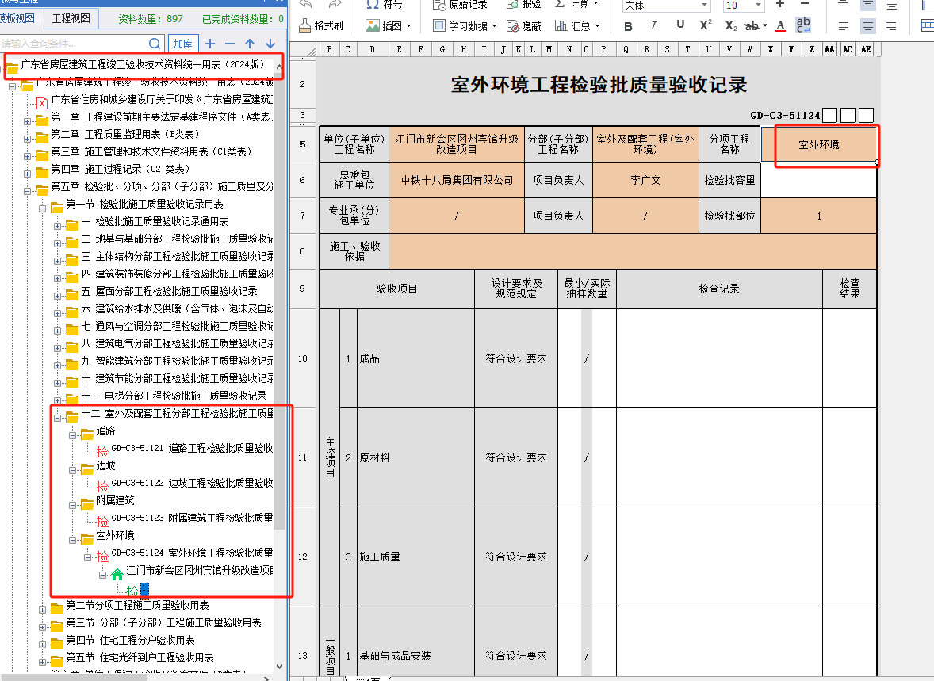Click the 符号 symbol insert tool
Image resolution: width=934 pixels, height=681 pixels.
pos(385,5)
